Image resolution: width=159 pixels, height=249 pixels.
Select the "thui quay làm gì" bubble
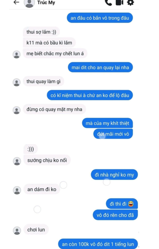[44, 81]
